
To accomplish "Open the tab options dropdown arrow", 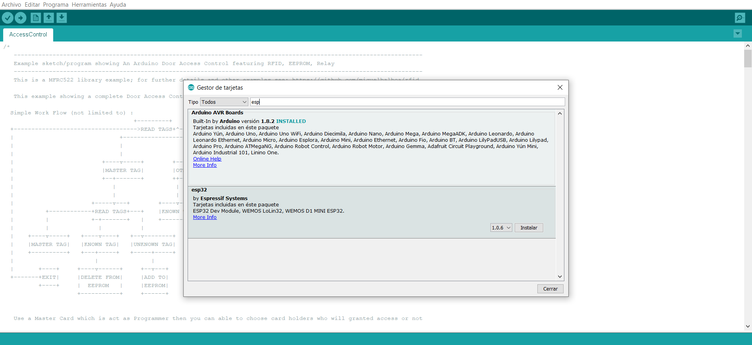I will coord(738,34).
